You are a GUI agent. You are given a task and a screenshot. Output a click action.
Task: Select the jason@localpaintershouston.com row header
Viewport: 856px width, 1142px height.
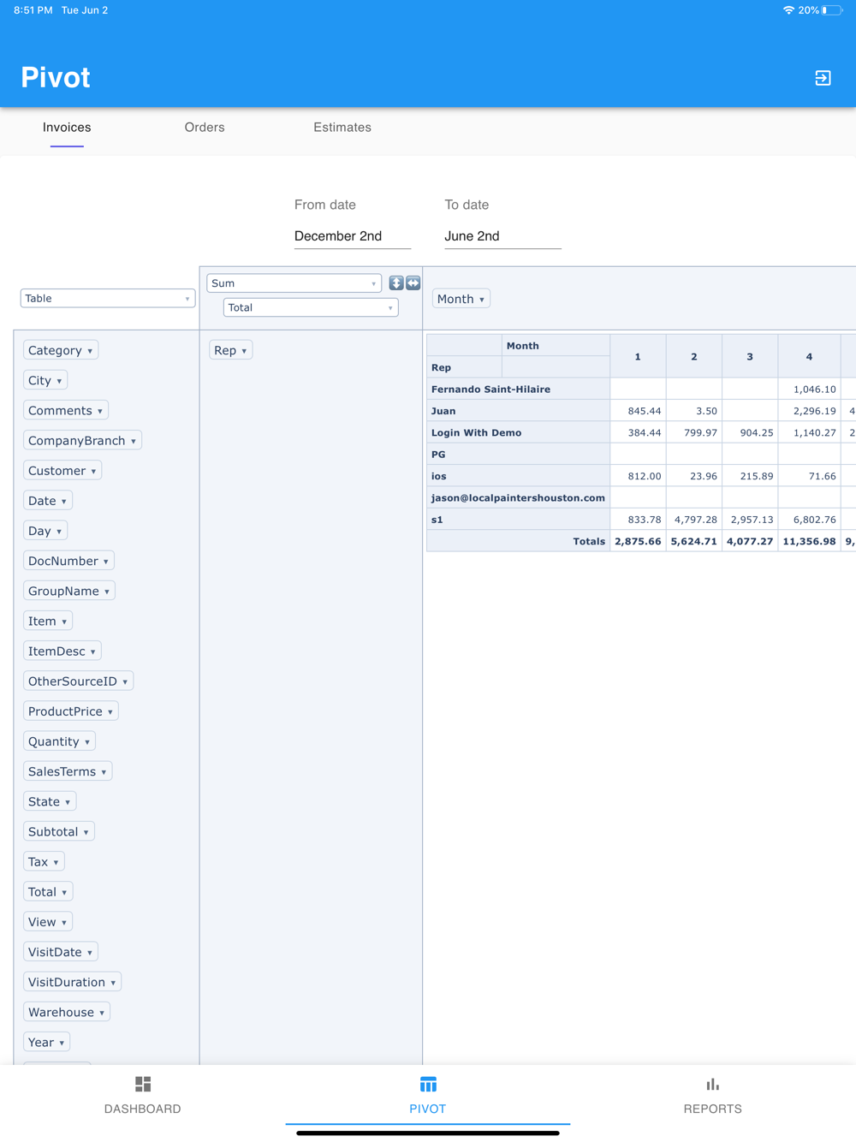(518, 497)
